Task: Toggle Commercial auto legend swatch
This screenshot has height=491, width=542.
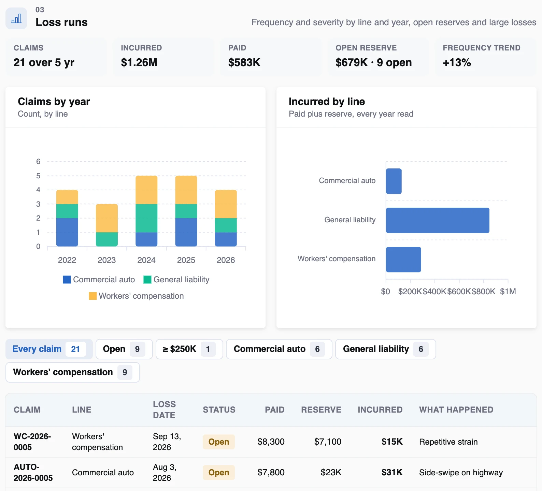Action: click(67, 280)
